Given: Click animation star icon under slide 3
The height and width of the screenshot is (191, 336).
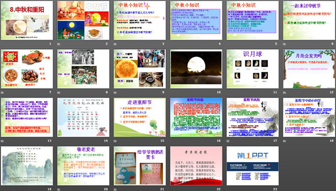Looking at the screenshot, I should 115,44.
